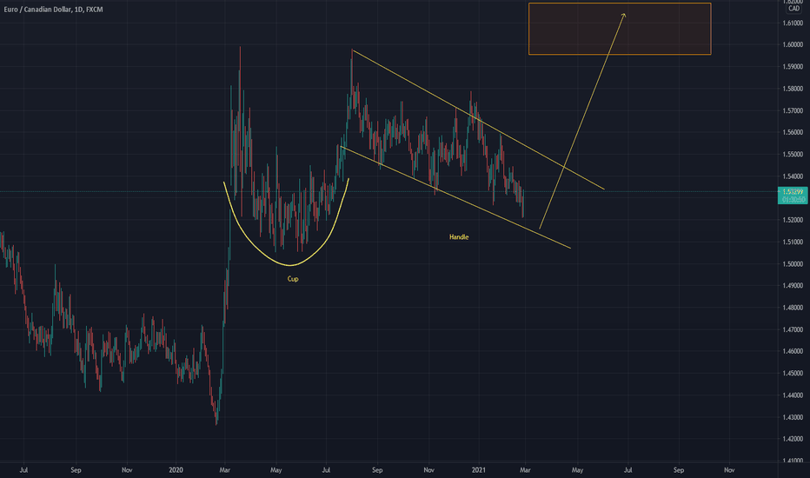Click the 1.43000 price axis label
Screen dimensions: 810x478
click(793, 417)
